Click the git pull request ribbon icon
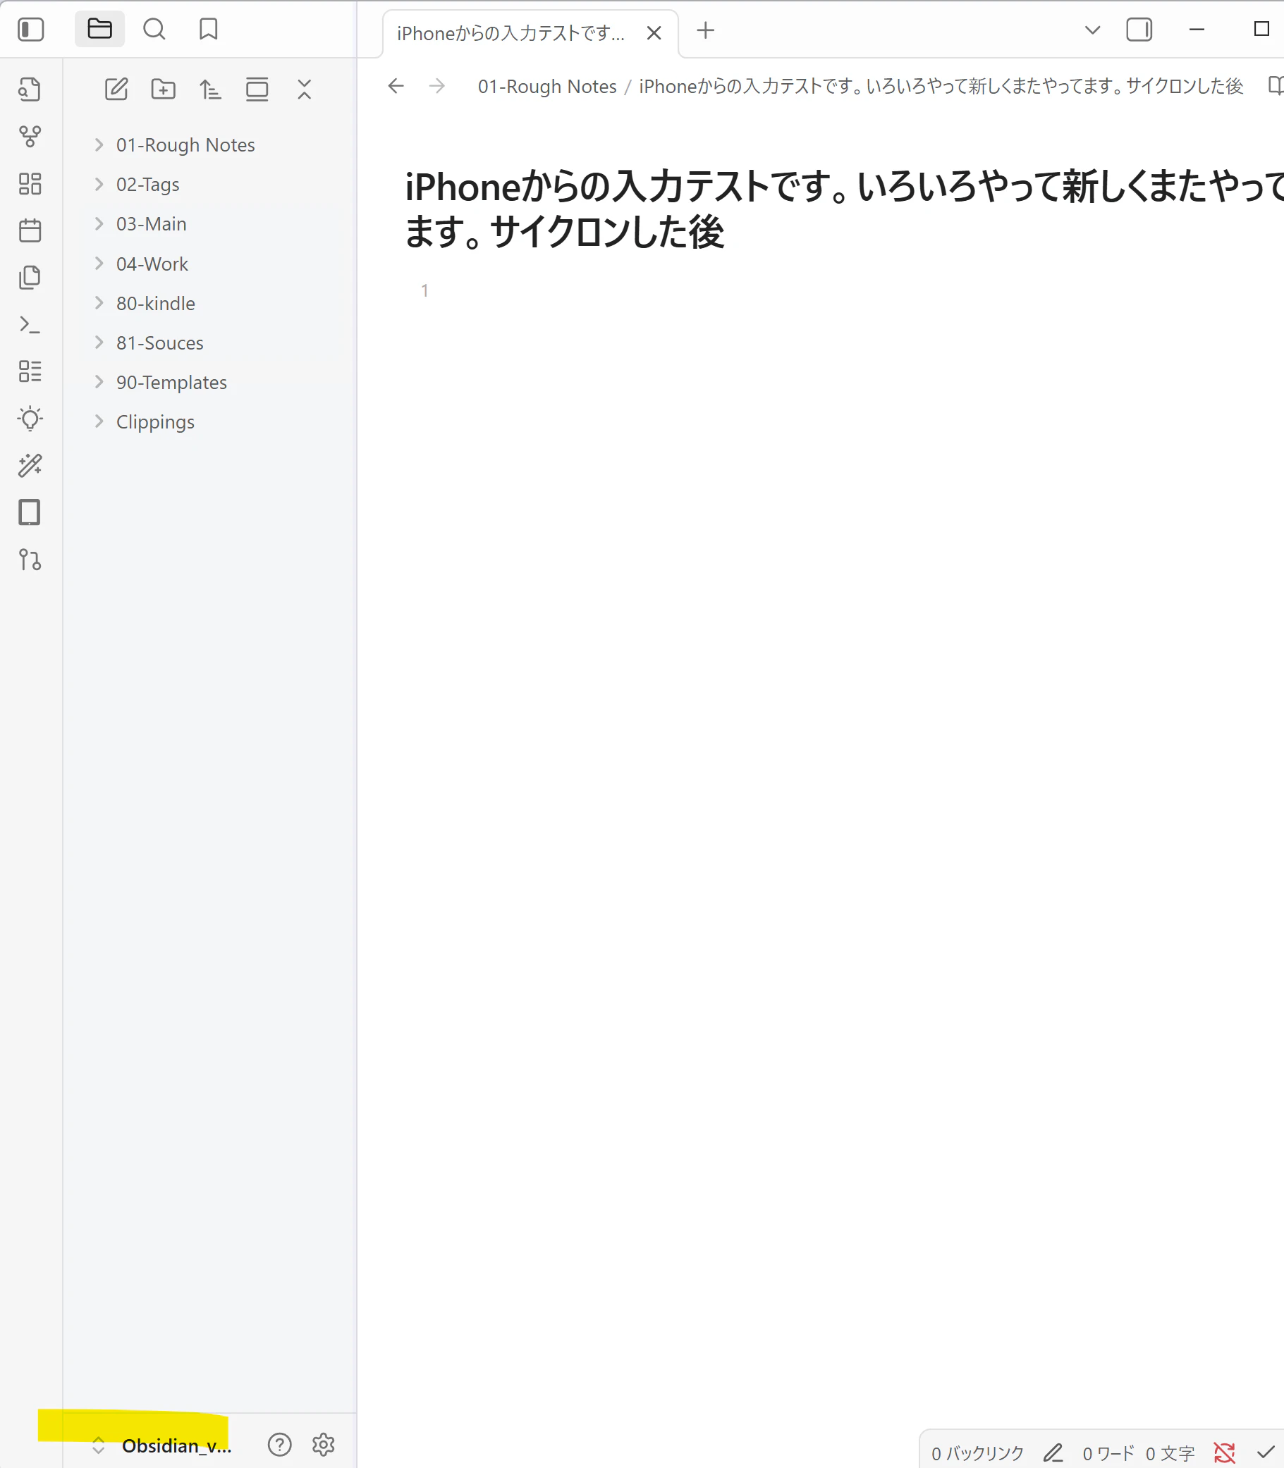 coord(30,560)
